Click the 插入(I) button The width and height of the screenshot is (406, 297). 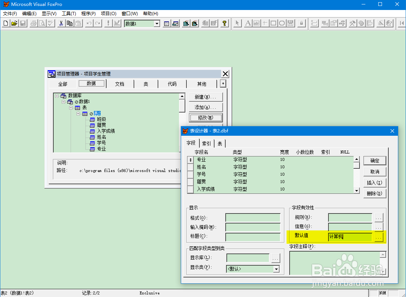375,183
